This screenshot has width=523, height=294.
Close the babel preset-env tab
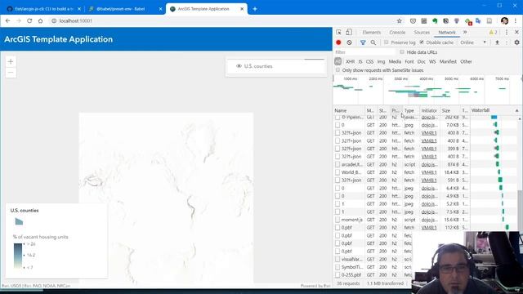click(x=160, y=9)
